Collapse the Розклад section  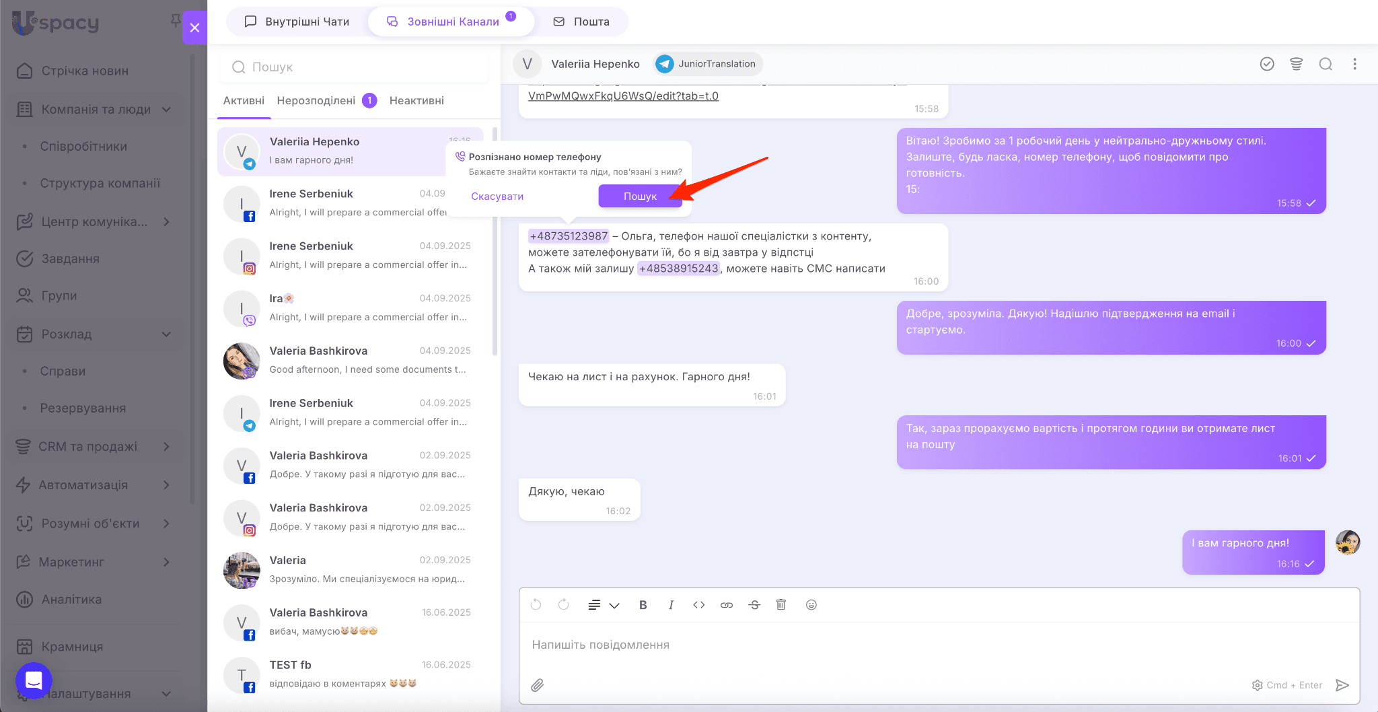[x=96, y=334]
